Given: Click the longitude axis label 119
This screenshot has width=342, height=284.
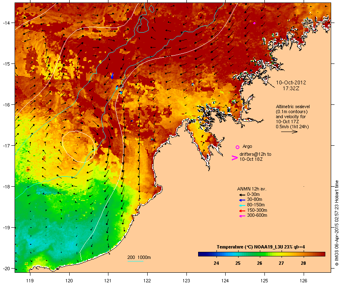Looking at the screenshot, I should (x=30, y=281).
